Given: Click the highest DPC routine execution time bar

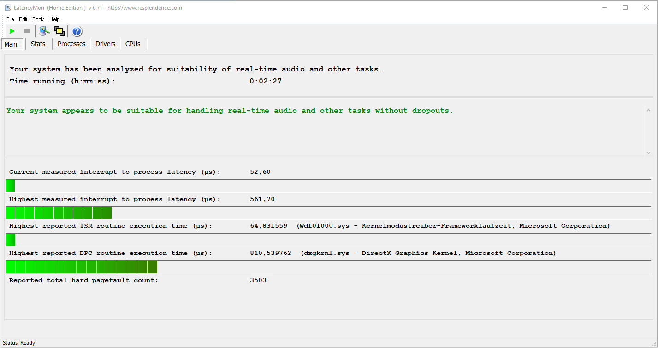Looking at the screenshot, I should pyautogui.click(x=82, y=267).
